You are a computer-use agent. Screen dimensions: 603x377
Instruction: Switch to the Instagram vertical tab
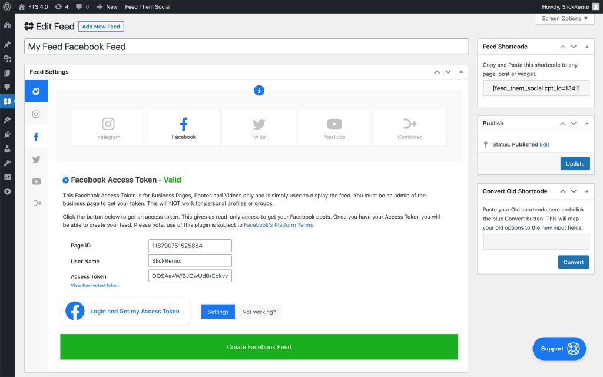click(x=36, y=114)
